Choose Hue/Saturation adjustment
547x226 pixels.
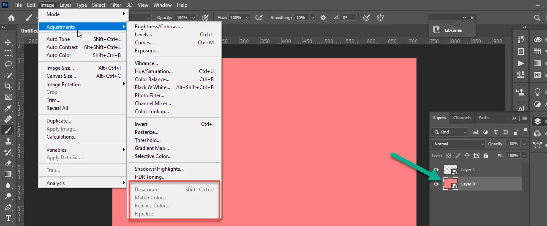tap(174, 71)
